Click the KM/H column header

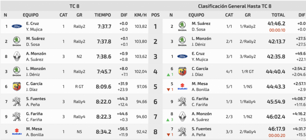140,15
